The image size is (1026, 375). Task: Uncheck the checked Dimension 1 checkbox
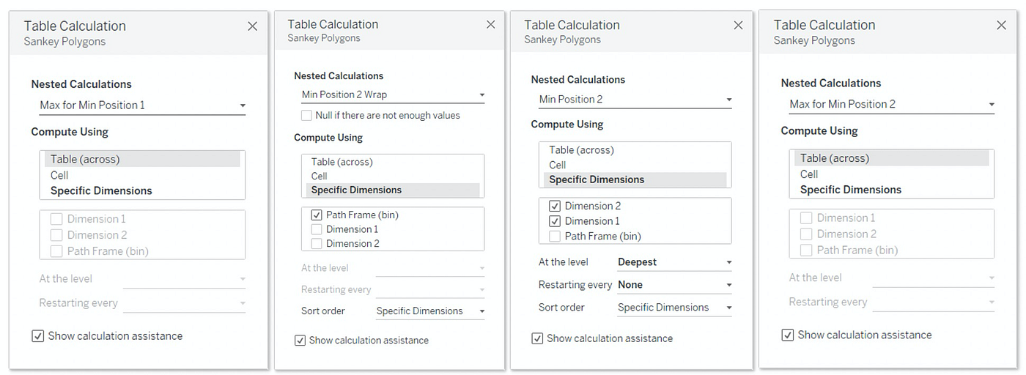pyautogui.click(x=555, y=221)
